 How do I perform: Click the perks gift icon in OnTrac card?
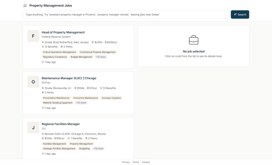pos(43,93)
